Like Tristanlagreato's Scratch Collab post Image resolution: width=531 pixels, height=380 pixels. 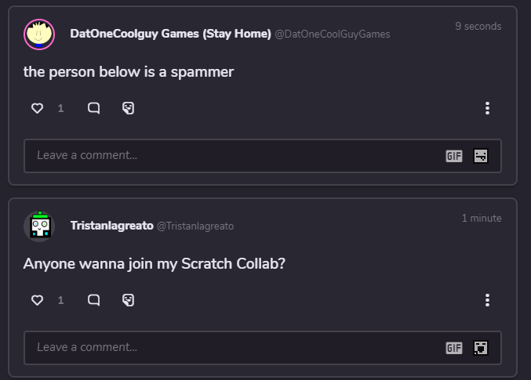[x=37, y=300]
